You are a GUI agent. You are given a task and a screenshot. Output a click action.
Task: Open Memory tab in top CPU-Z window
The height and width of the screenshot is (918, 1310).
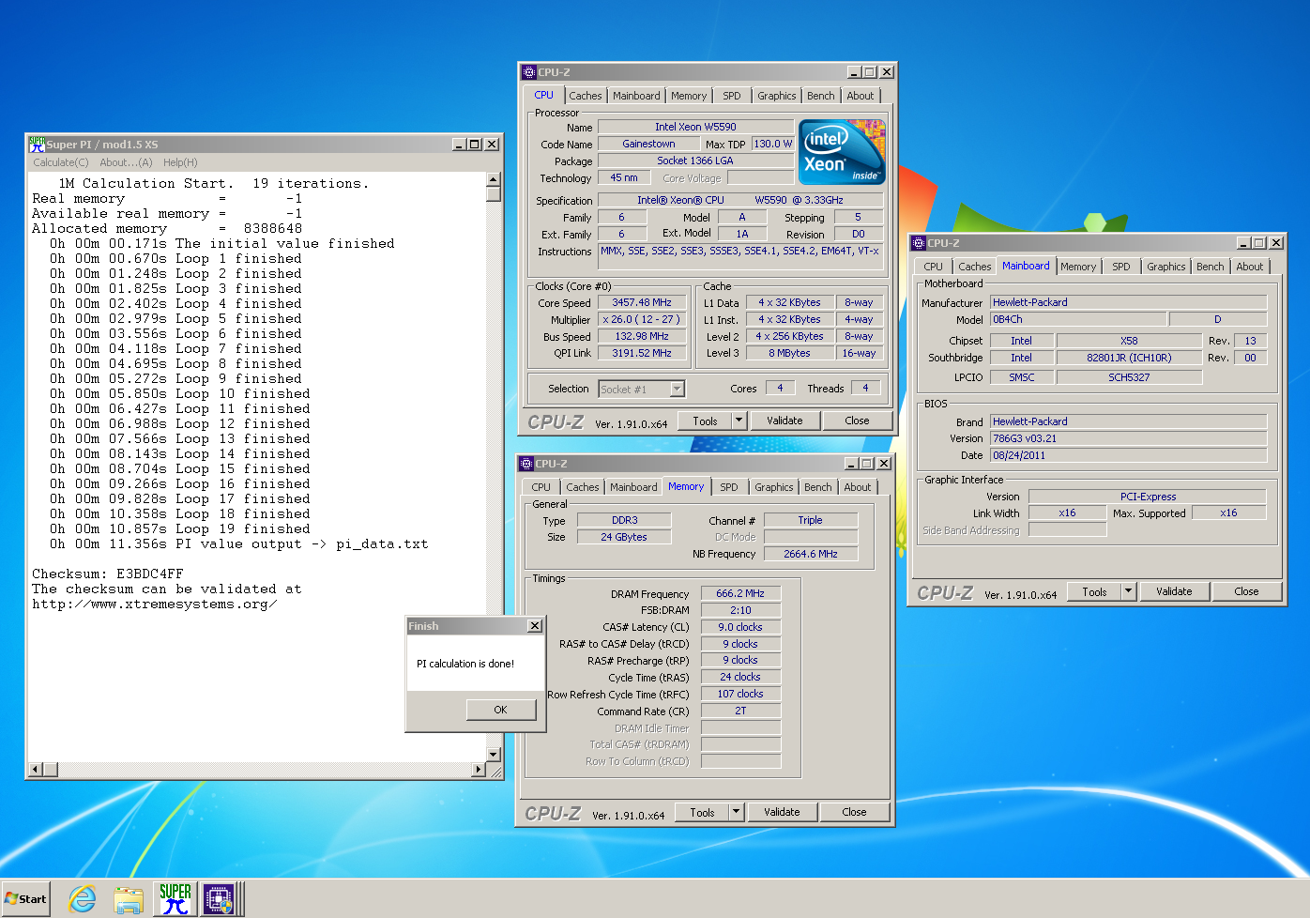click(x=689, y=96)
